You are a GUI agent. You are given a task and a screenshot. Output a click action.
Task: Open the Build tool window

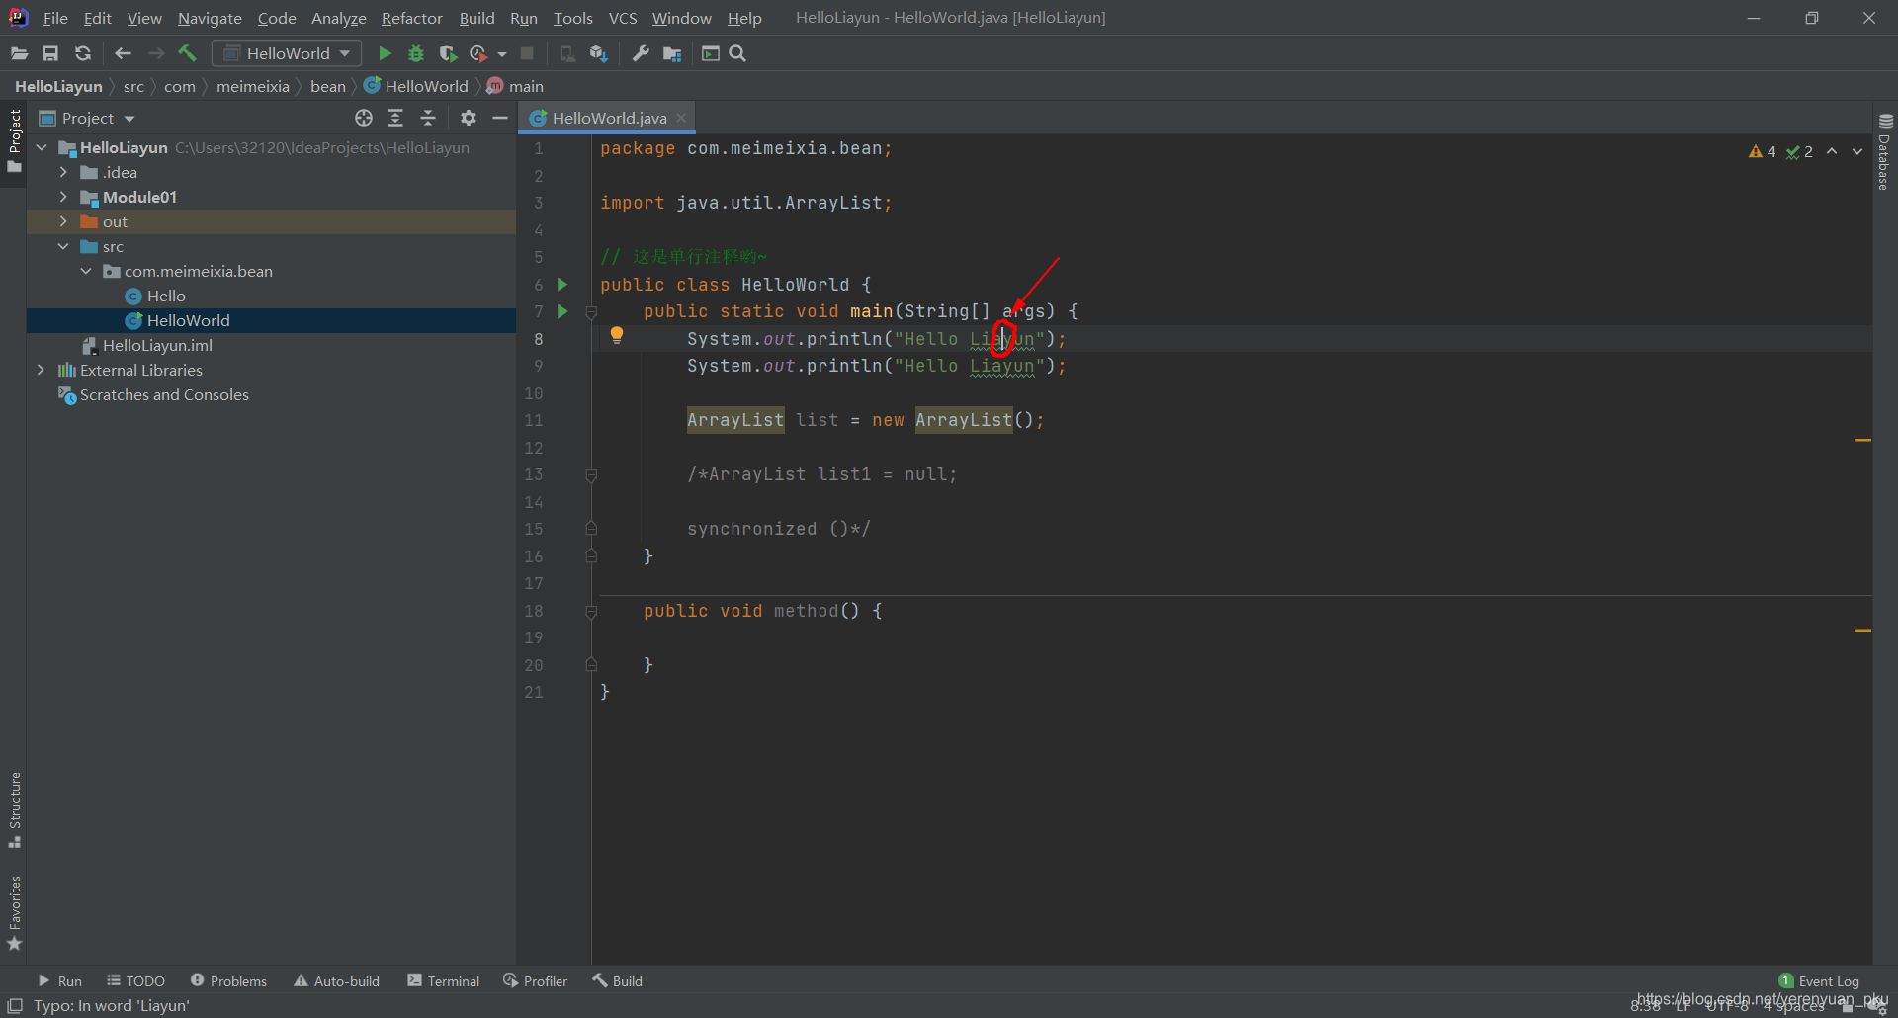point(618,980)
